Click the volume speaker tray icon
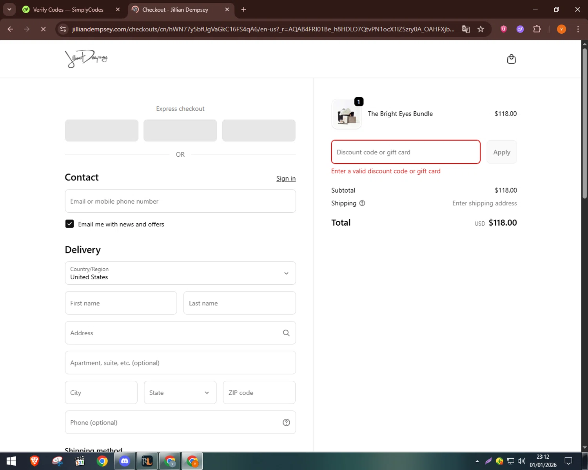This screenshot has height=470, width=588. [521, 461]
